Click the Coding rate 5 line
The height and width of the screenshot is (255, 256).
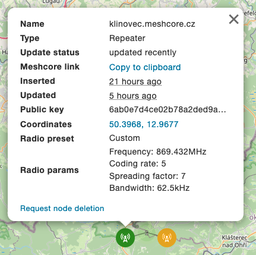(137, 163)
